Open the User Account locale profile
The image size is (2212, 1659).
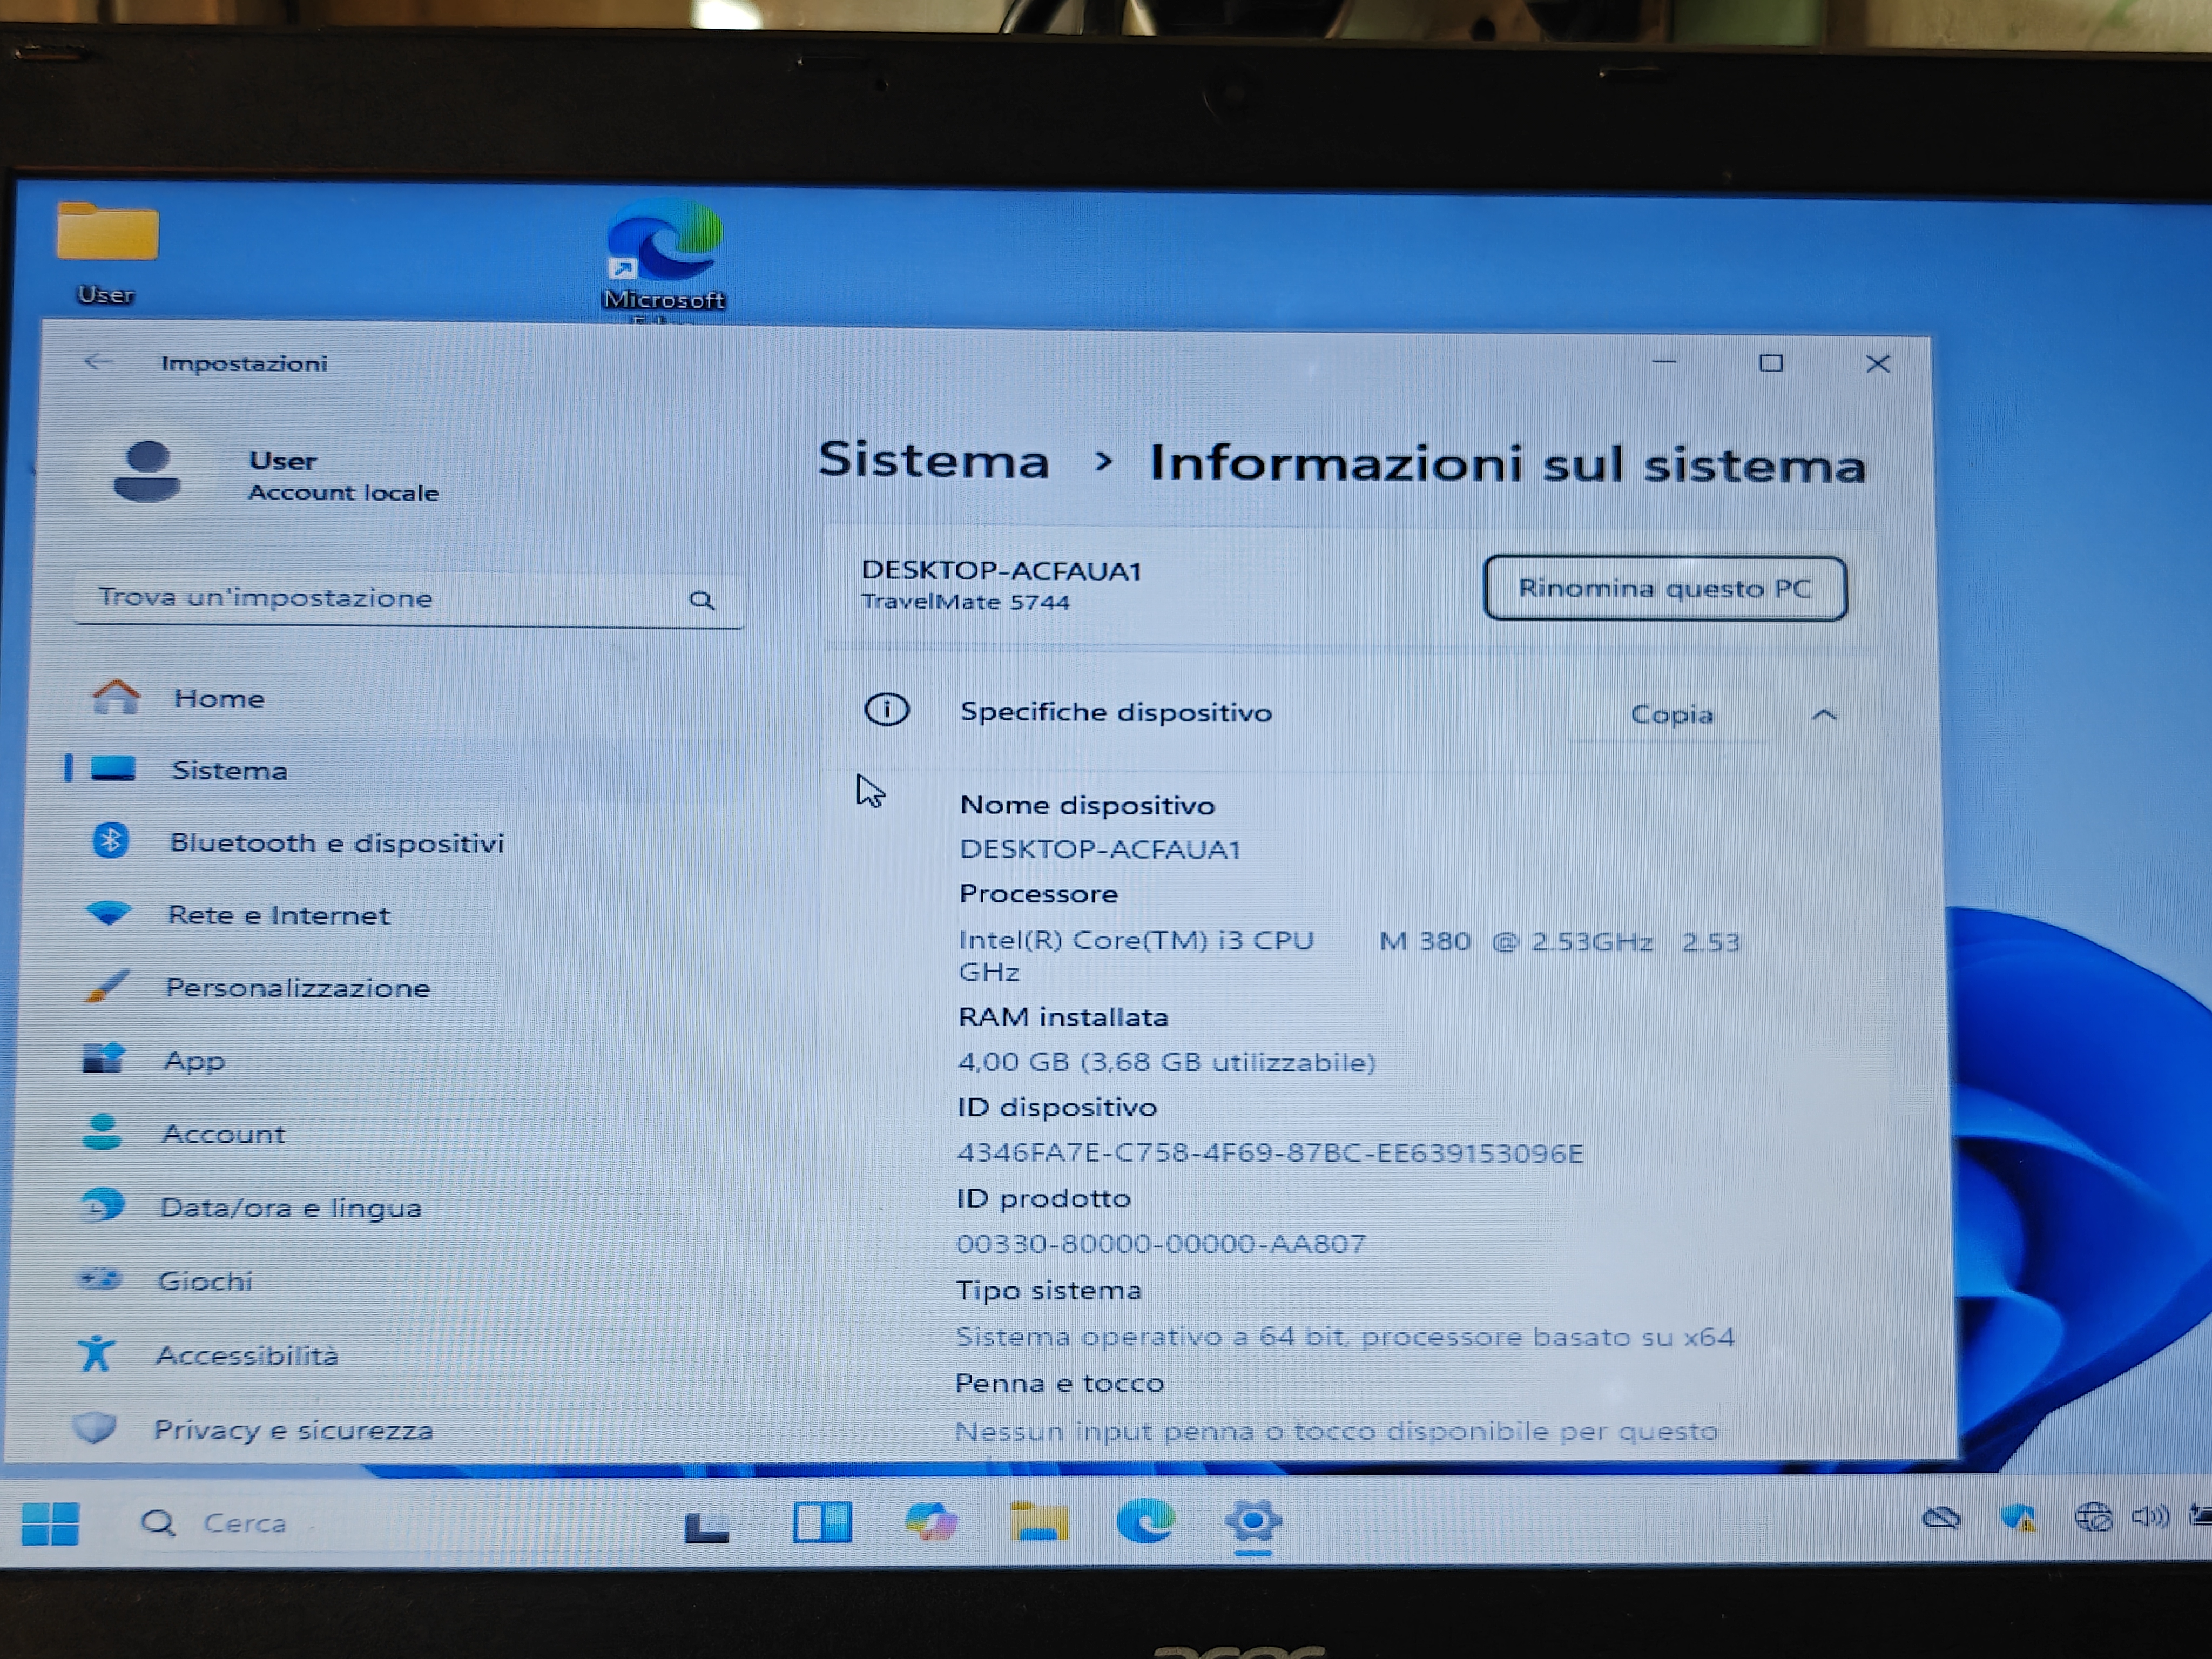pos(275,474)
